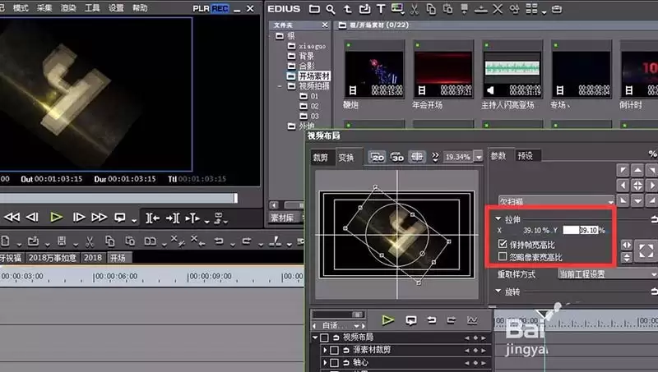Click the 2D mode icon in video layout
658x372 pixels.
click(377, 157)
